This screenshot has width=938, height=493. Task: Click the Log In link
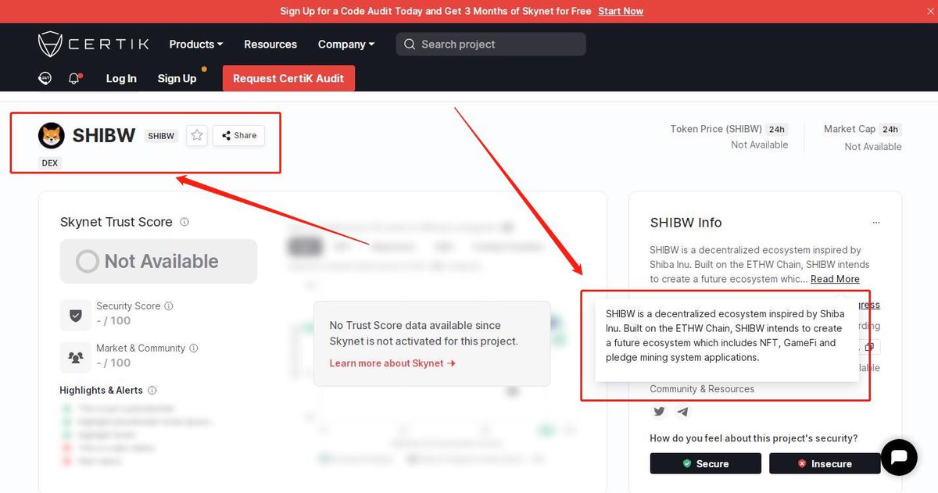121,78
